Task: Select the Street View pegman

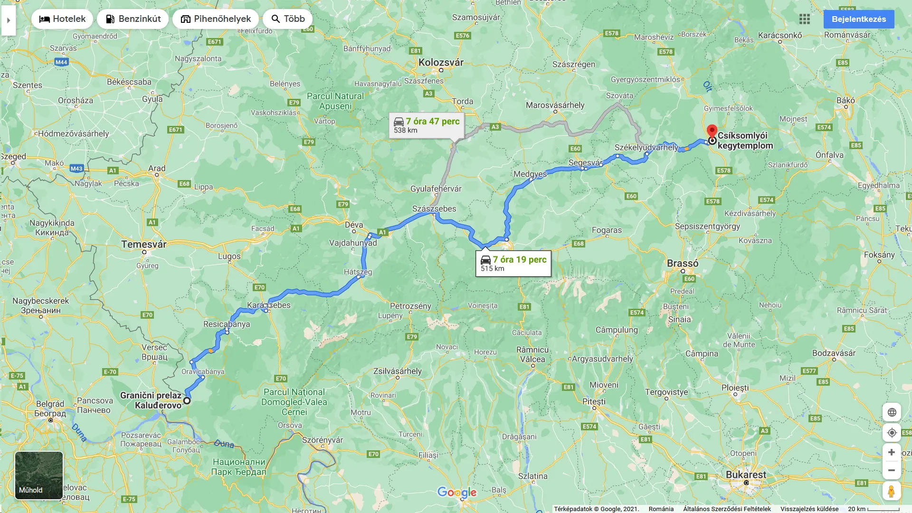Action: click(x=892, y=491)
